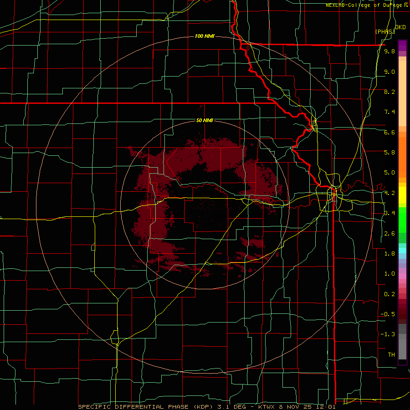This screenshot has height=410, width=410.
Task: Click the TH label at the scale bottom
Action: [x=391, y=355]
